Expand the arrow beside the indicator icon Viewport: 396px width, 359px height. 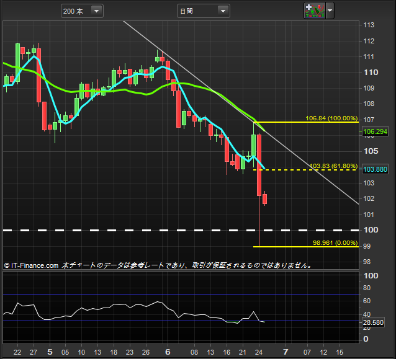pos(330,11)
